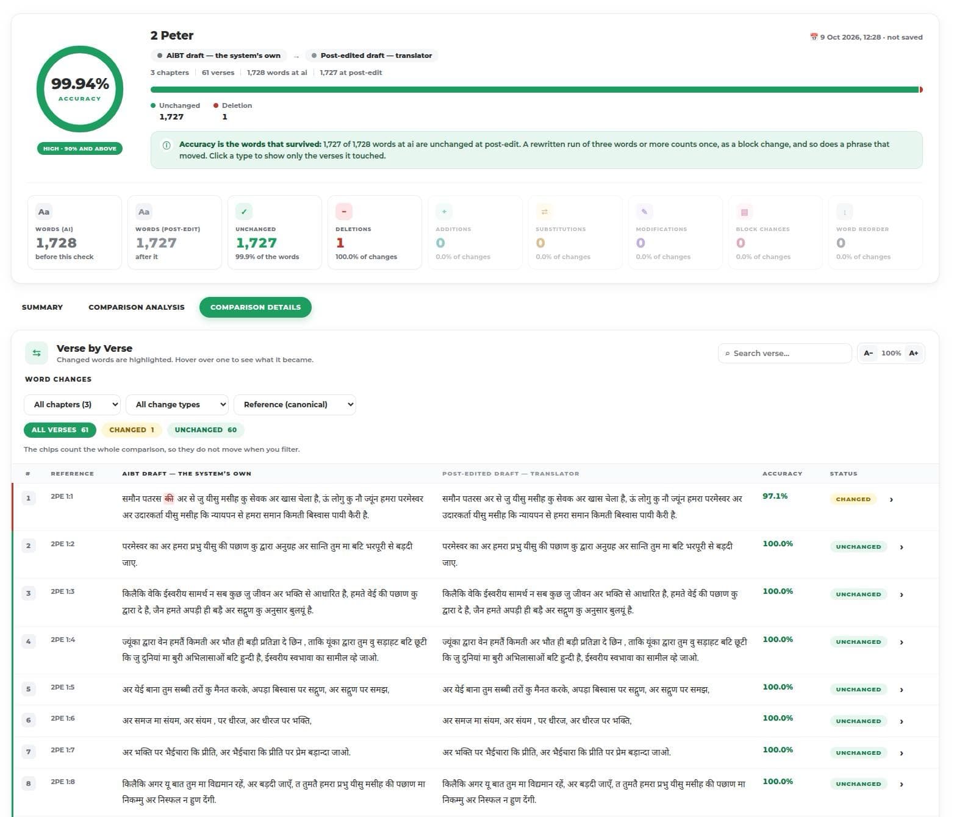Click the info icon in accuracy note
This screenshot has width=954, height=817.
[167, 145]
